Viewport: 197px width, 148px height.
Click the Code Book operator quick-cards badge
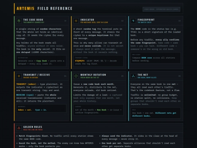tap(161, 9)
